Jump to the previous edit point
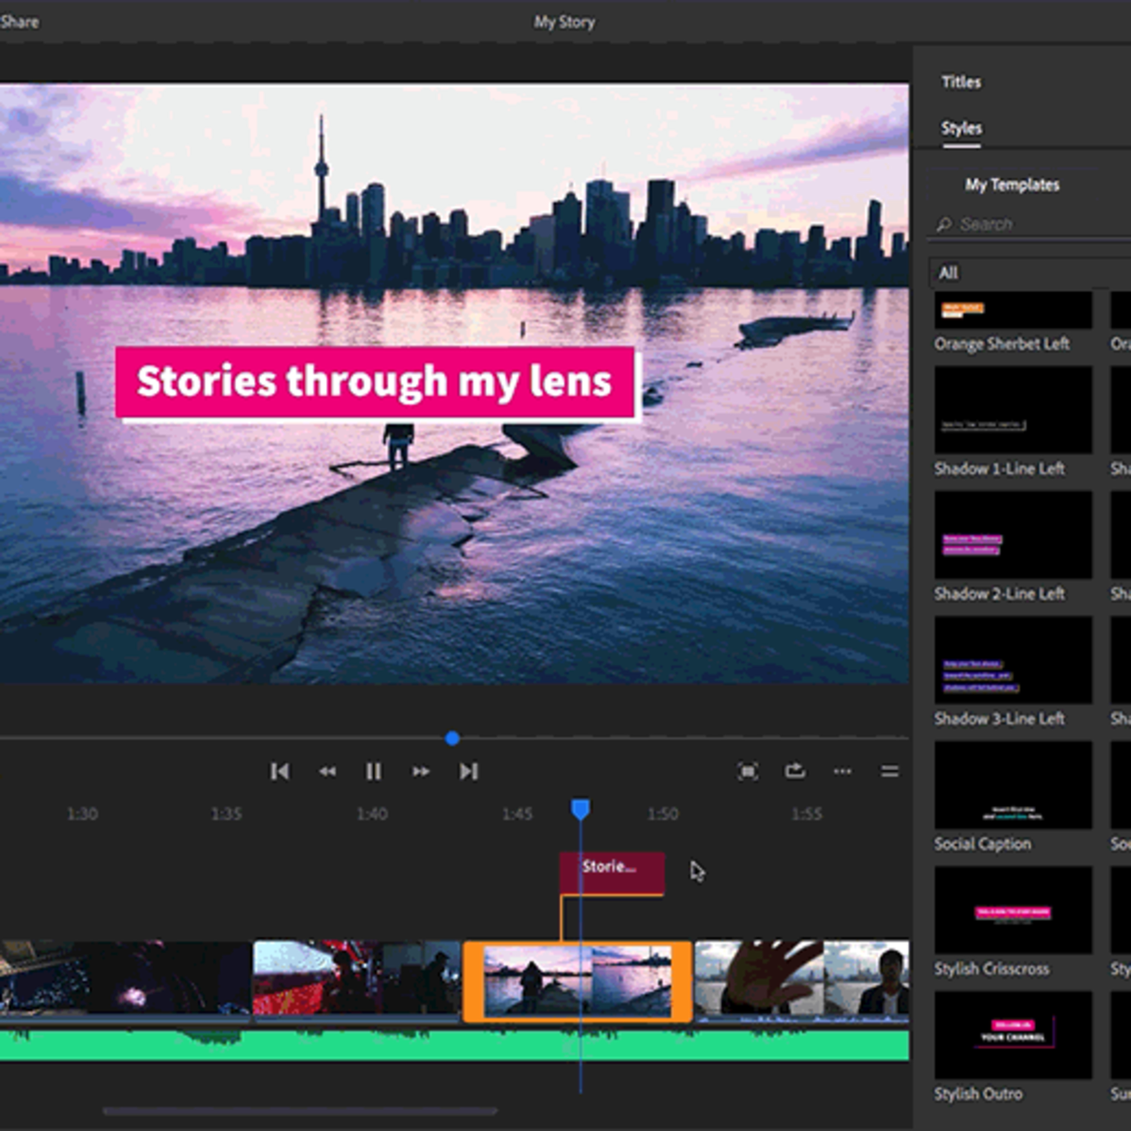 pyautogui.click(x=279, y=772)
